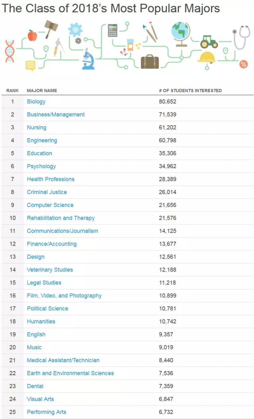This screenshot has height=419, width=254.
Task: Click the blue microscope icon
Action: tap(88, 59)
